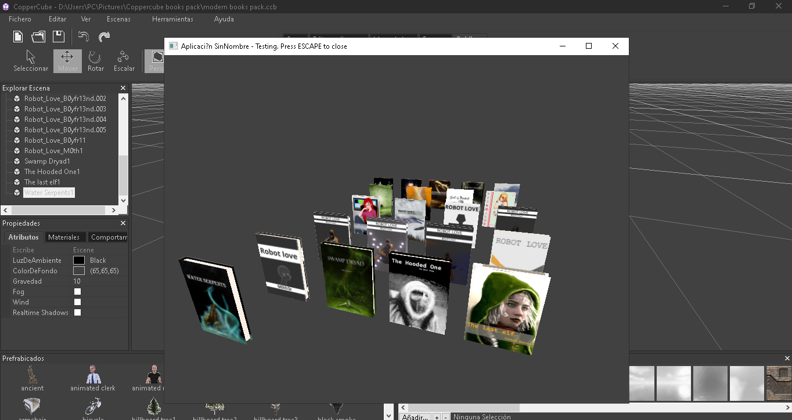Close the Explorar Escena panel
792x420 pixels.
123,88
